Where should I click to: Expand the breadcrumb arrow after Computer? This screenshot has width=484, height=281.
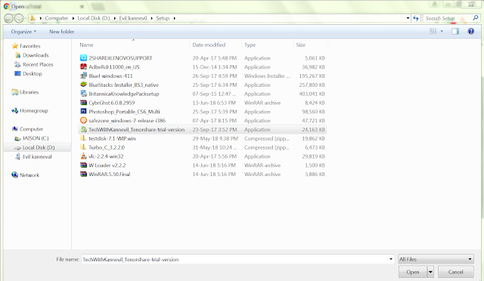[73, 18]
